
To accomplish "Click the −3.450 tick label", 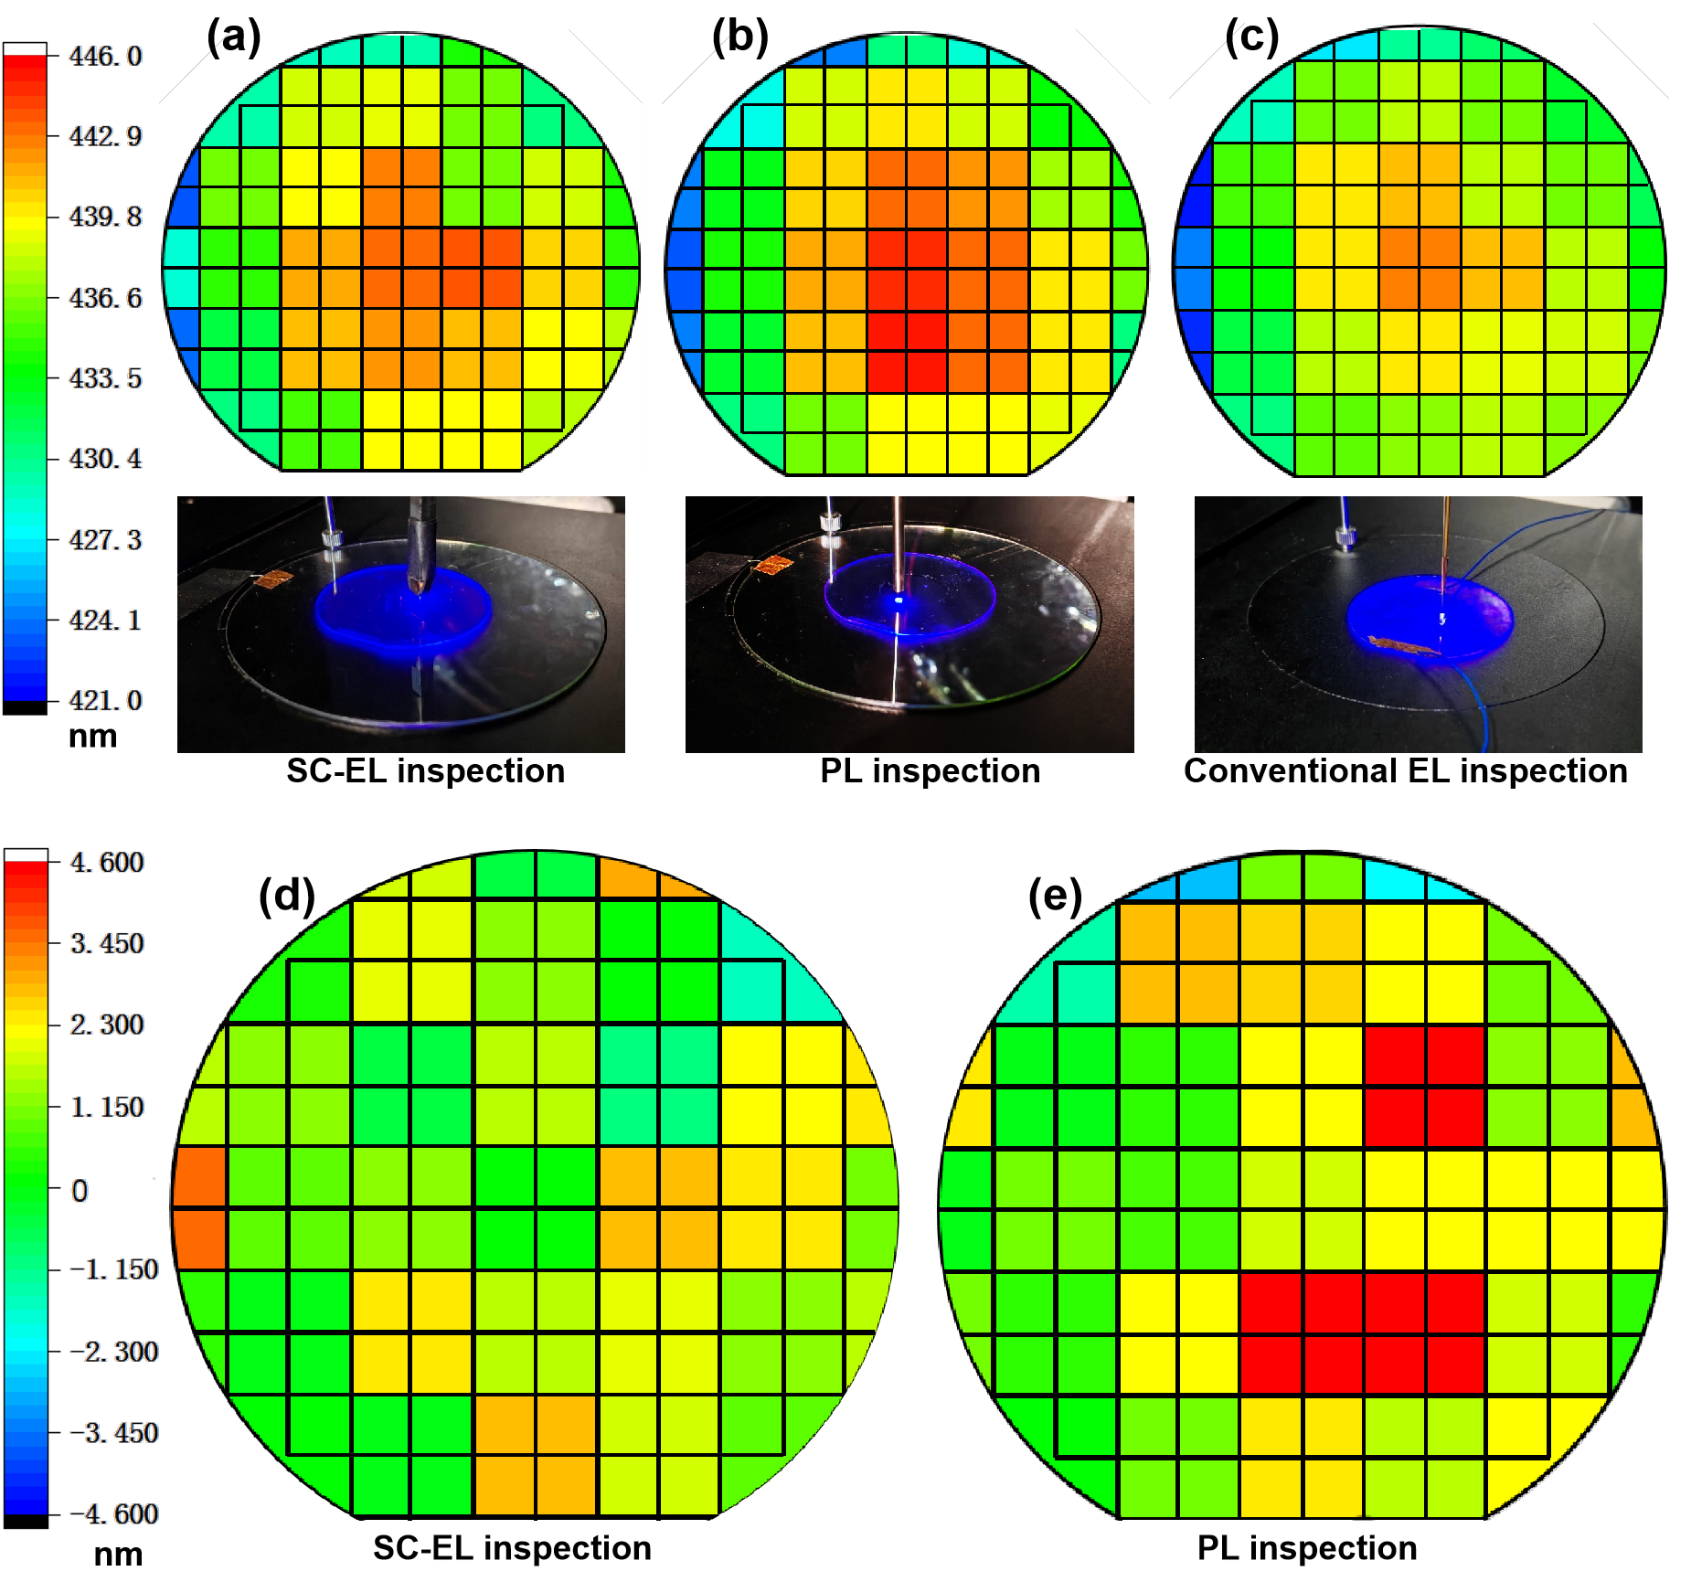I will click(x=114, y=1433).
